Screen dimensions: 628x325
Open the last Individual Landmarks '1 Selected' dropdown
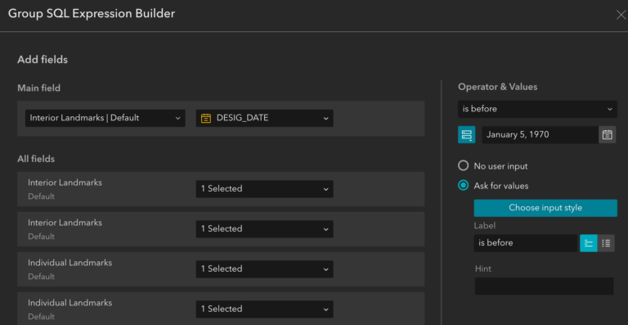(264, 309)
